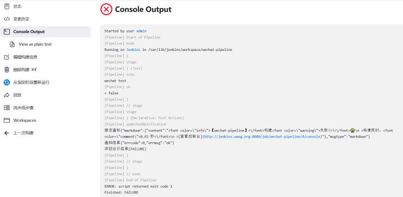
Task: Click the replay share-arrow icon
Action: (7, 95)
